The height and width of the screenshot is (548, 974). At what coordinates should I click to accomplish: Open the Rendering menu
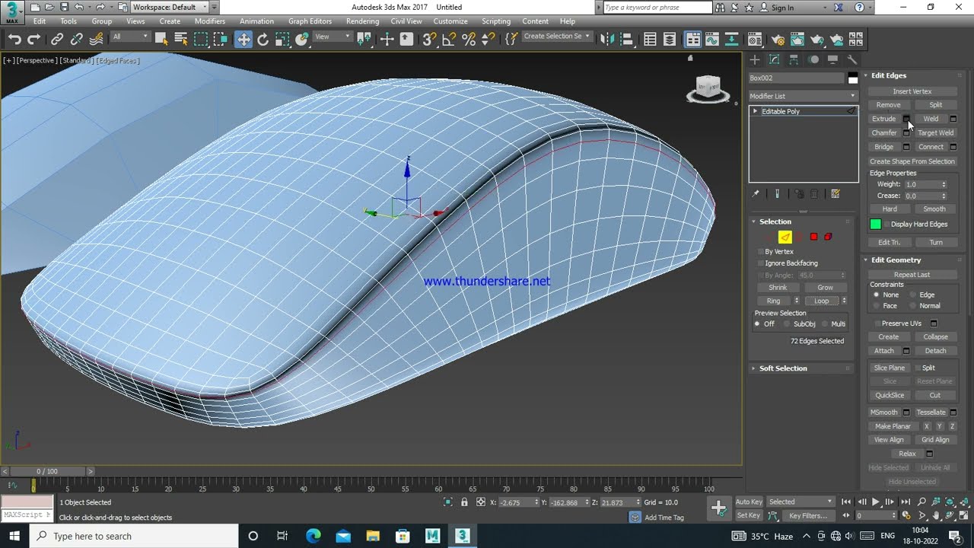(362, 21)
